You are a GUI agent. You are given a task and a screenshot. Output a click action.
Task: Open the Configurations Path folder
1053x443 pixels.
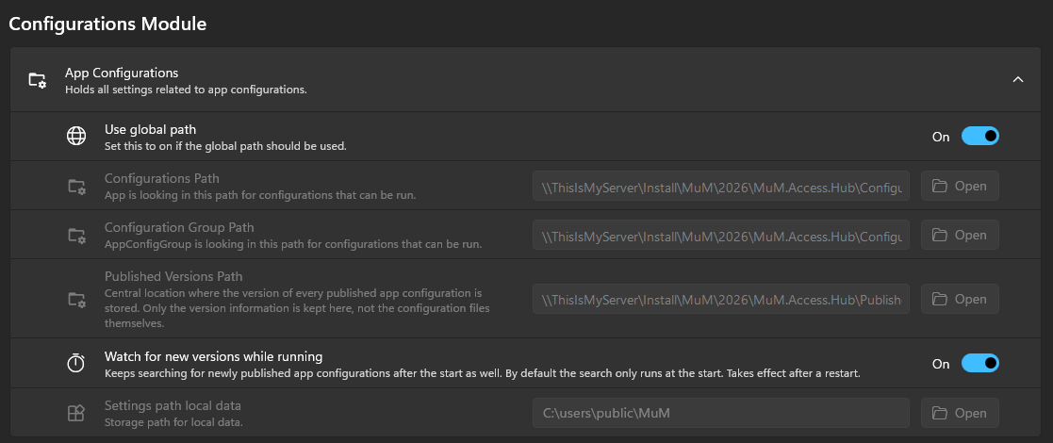point(959,186)
